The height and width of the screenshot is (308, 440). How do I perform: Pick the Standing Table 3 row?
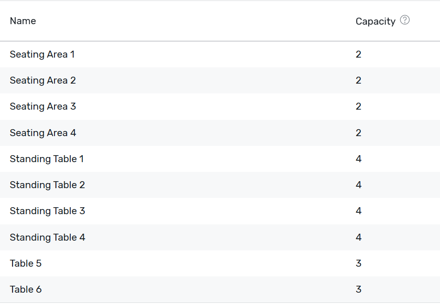(220, 211)
